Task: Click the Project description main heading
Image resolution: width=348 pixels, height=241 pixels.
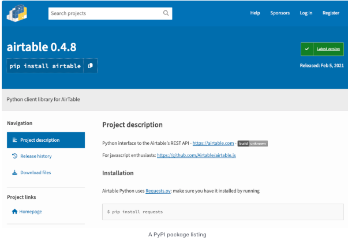Action: point(132,125)
